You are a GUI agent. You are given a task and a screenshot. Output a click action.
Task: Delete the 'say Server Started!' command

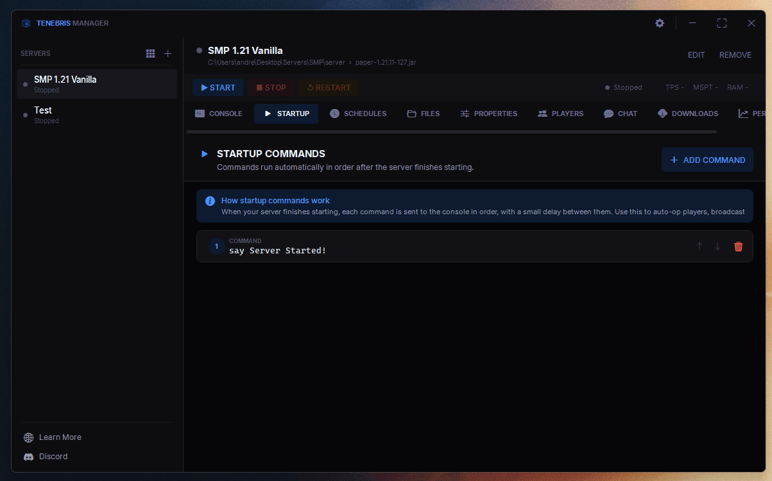point(738,246)
